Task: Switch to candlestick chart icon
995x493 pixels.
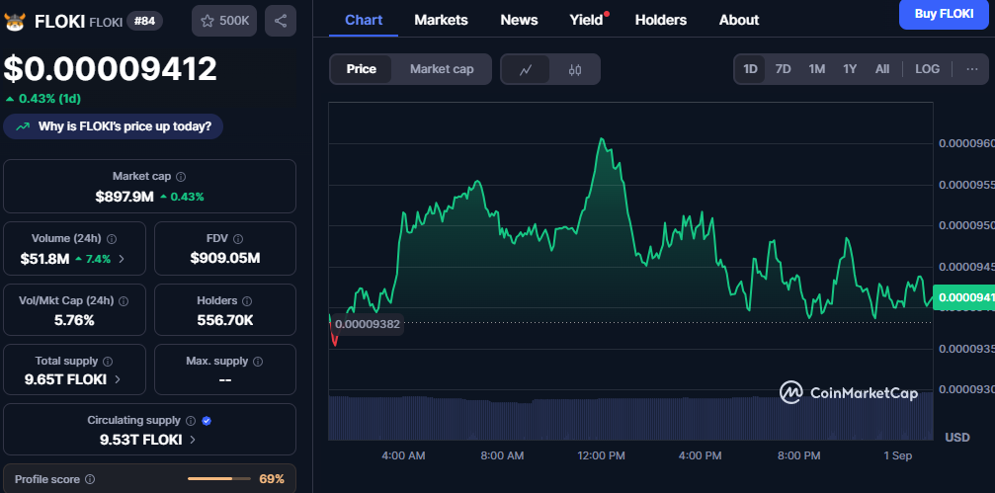Action: (575, 69)
